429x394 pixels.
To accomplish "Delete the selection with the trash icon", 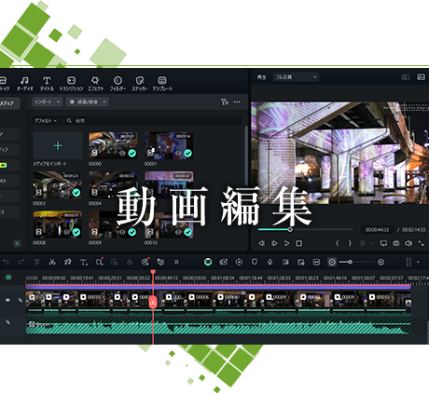I will [36, 262].
